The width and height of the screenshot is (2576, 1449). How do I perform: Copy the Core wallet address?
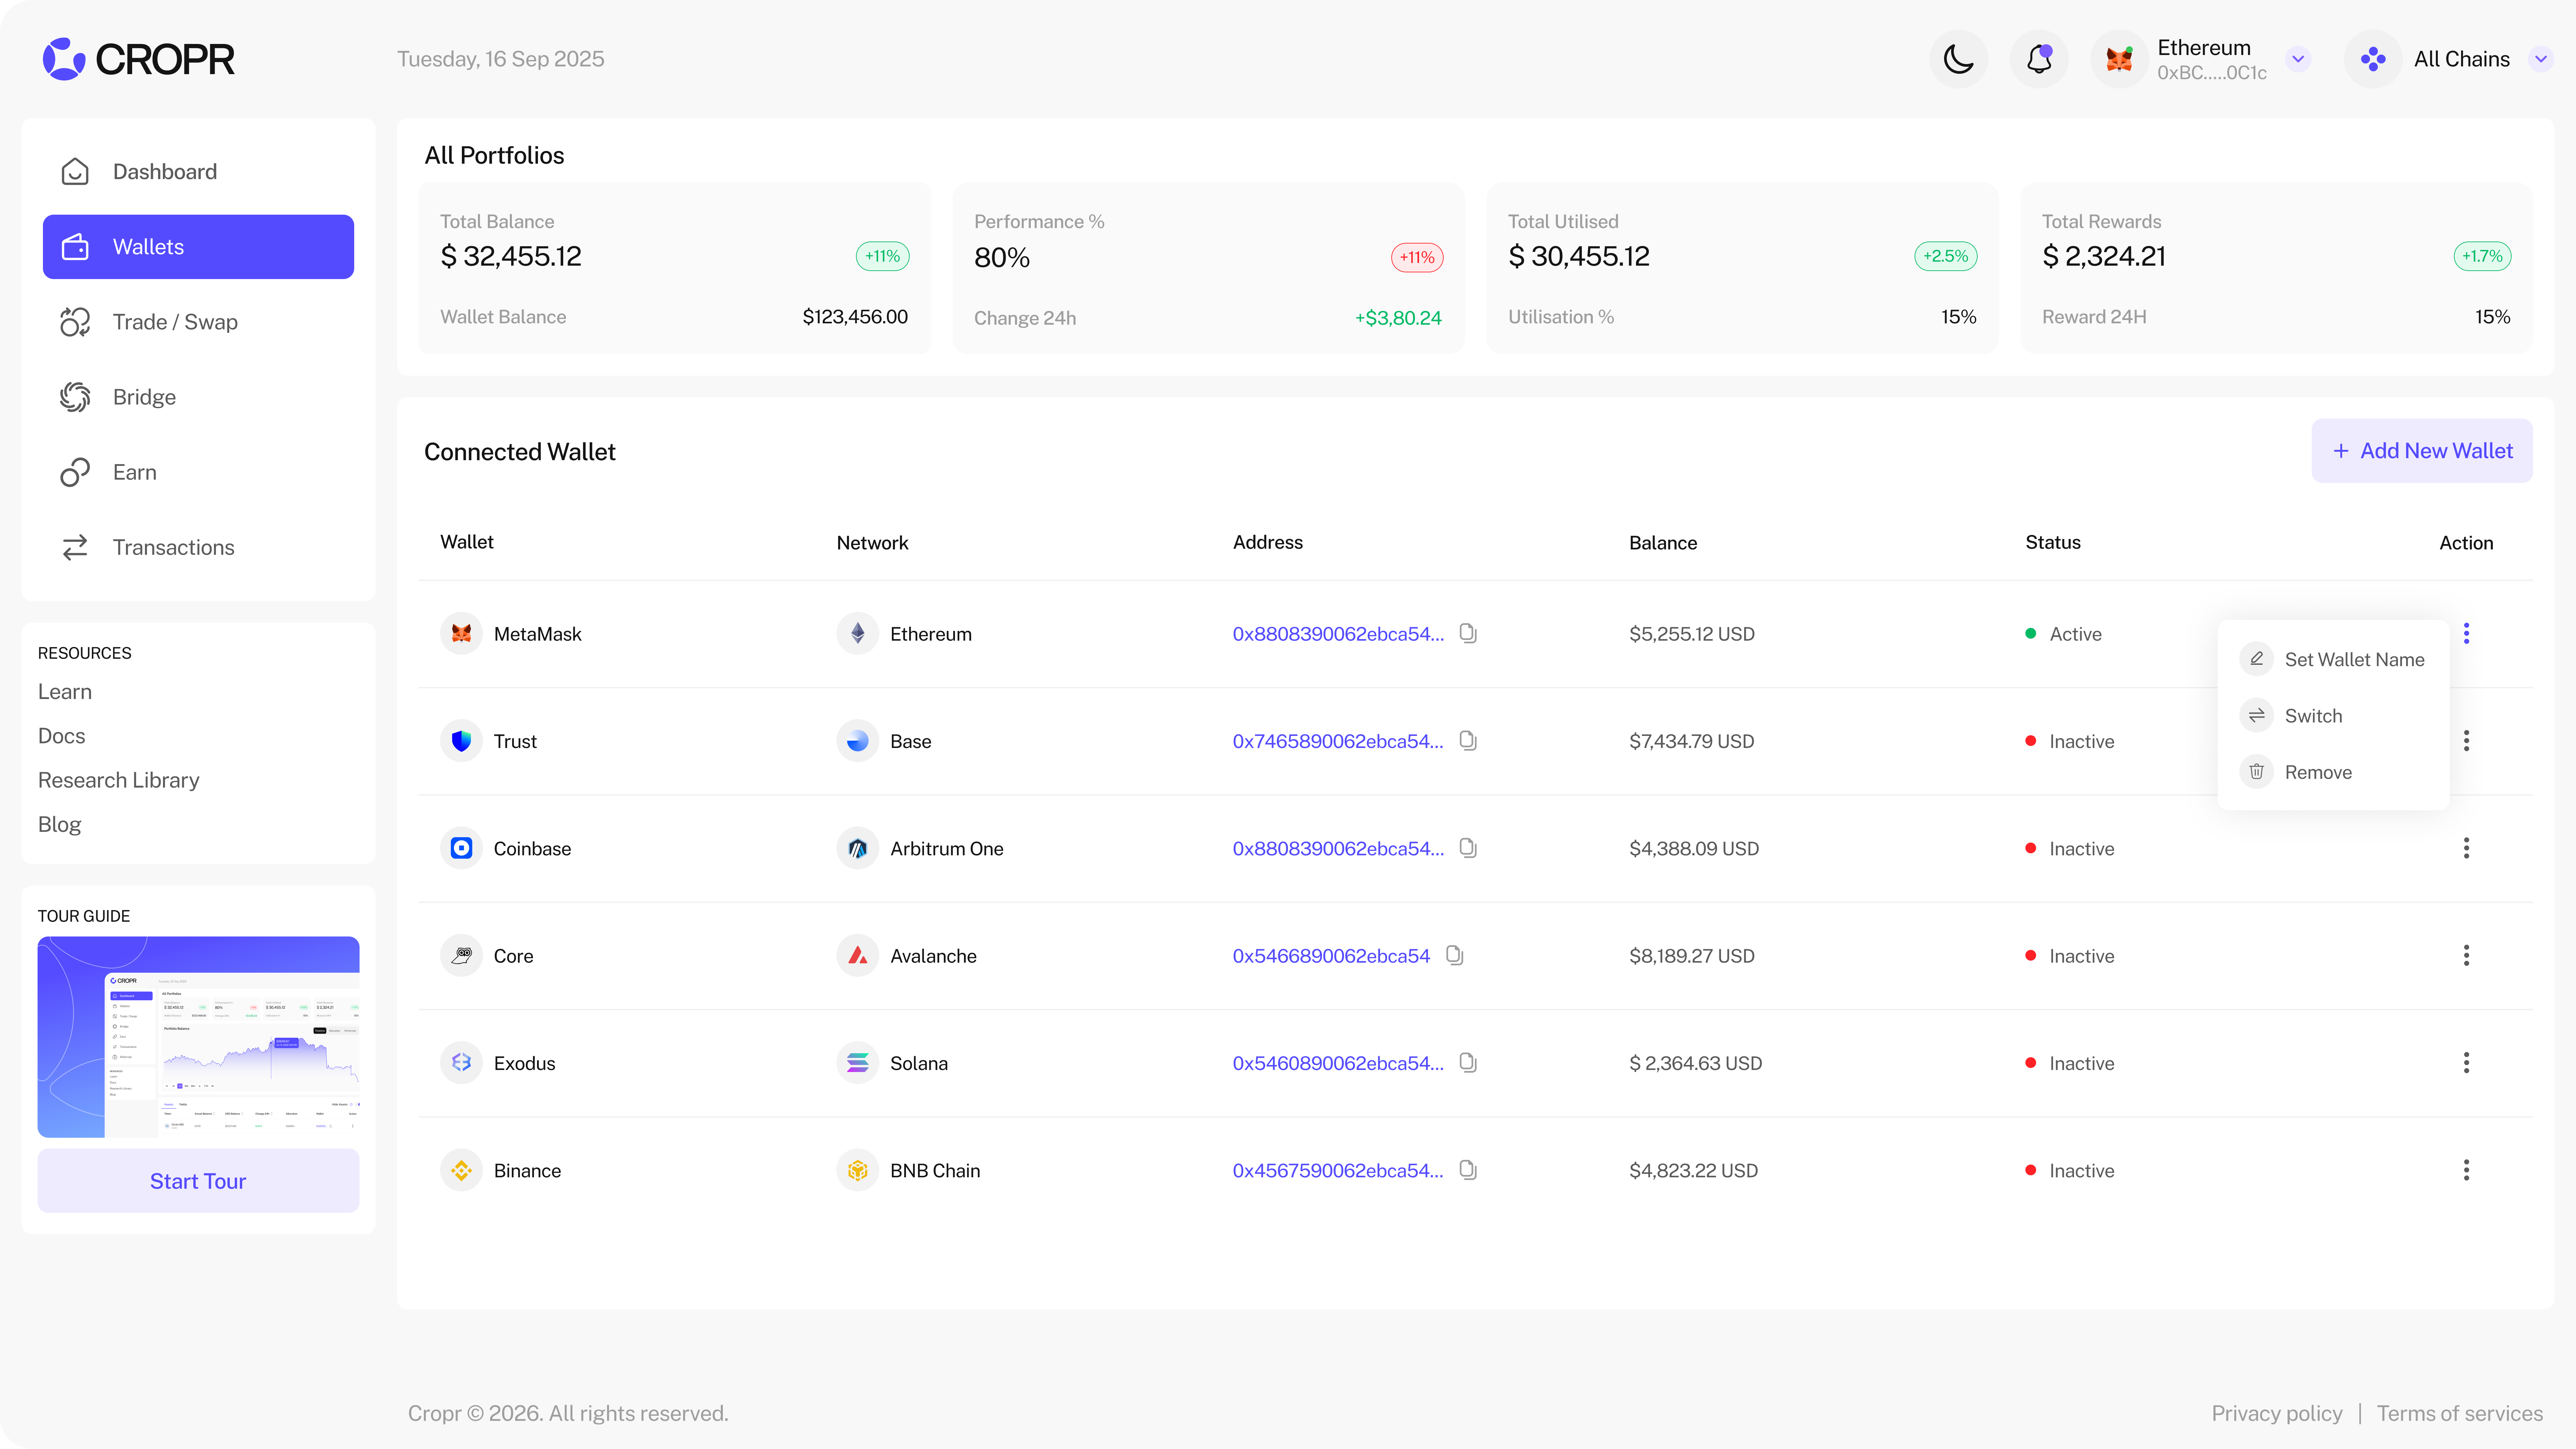click(1455, 956)
